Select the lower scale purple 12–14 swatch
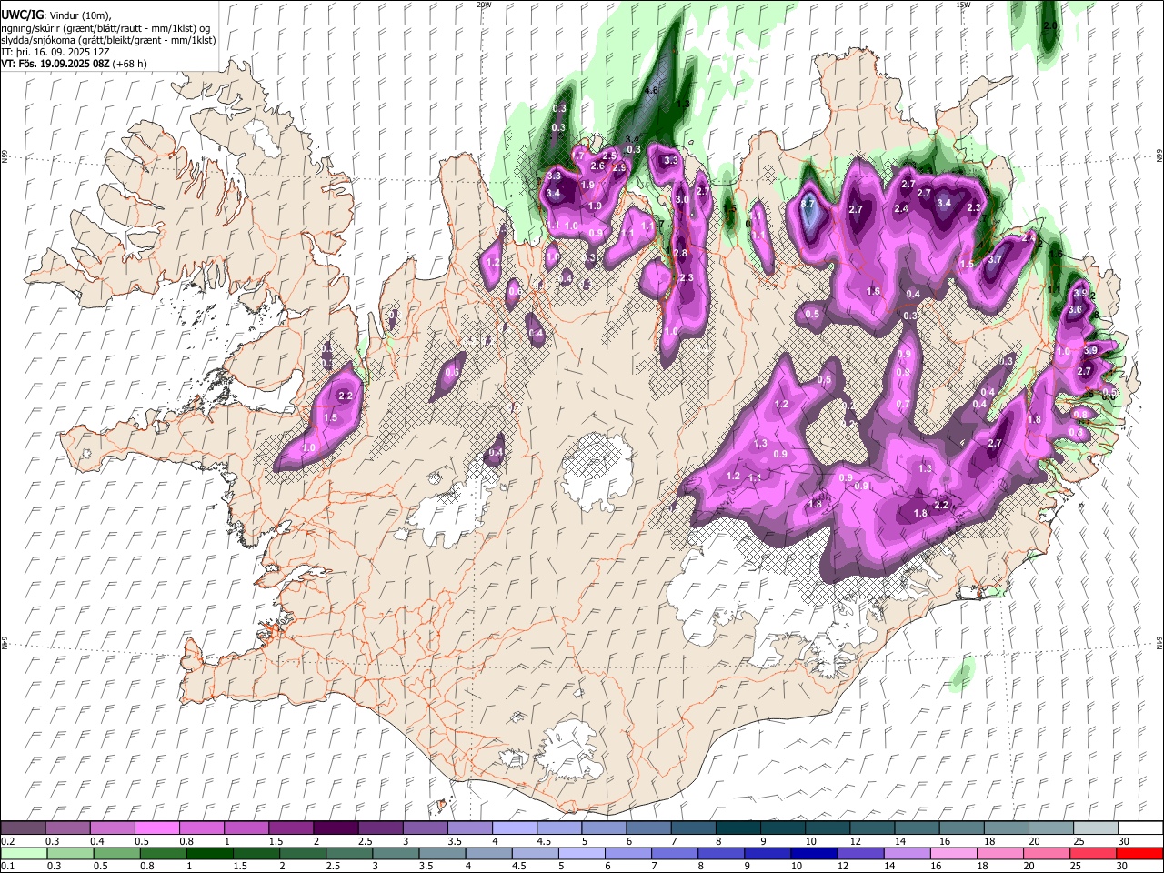The height and width of the screenshot is (873, 1164). (860, 853)
